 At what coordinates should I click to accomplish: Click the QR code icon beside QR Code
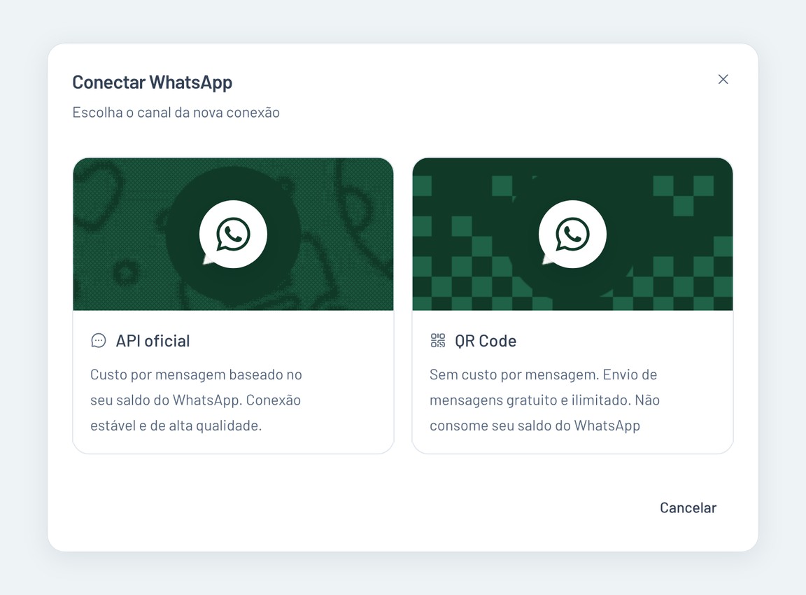pyautogui.click(x=438, y=340)
